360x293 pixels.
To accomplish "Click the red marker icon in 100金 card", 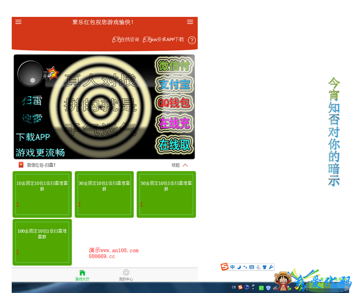I will pos(17,252).
